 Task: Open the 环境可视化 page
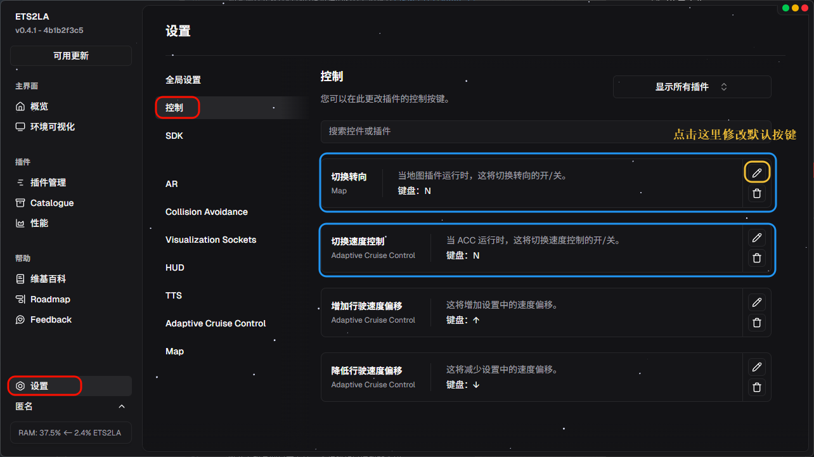click(53, 127)
